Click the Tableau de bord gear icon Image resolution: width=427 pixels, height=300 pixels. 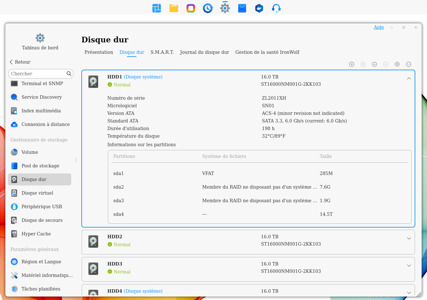pyautogui.click(x=40, y=38)
